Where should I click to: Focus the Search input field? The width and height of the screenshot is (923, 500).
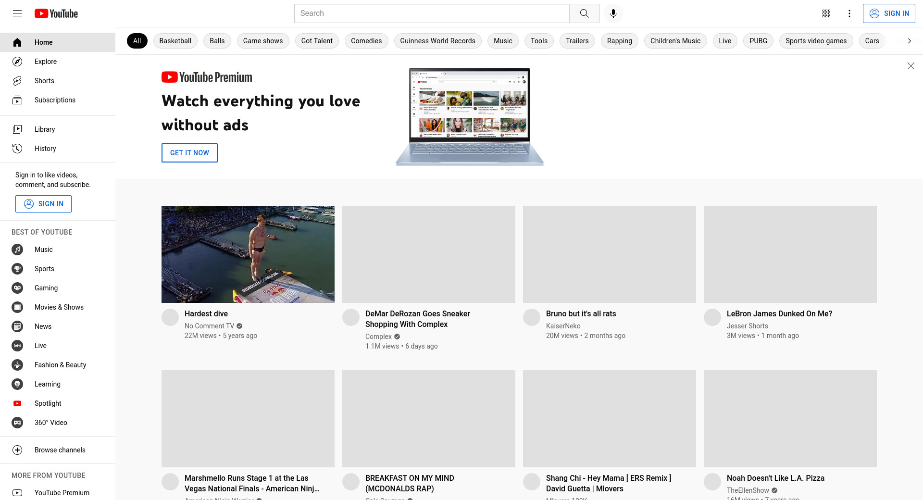tap(432, 13)
